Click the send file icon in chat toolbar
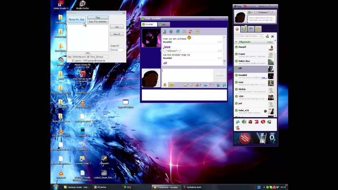The width and height of the screenshot is (338, 190). pos(184,32)
